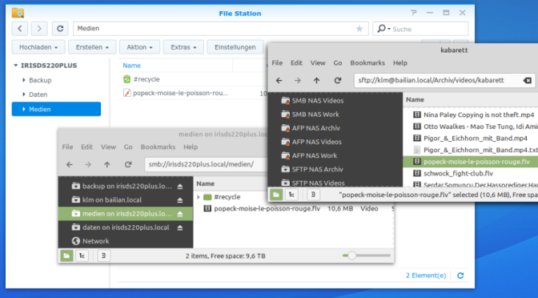
Task: Collapse the IRISDS220PLUS tree node
Action: click(x=15, y=65)
